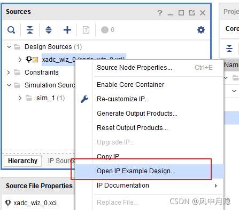Click the Source File Properties header
Viewport: 239px width, 210px height.
click(39, 186)
